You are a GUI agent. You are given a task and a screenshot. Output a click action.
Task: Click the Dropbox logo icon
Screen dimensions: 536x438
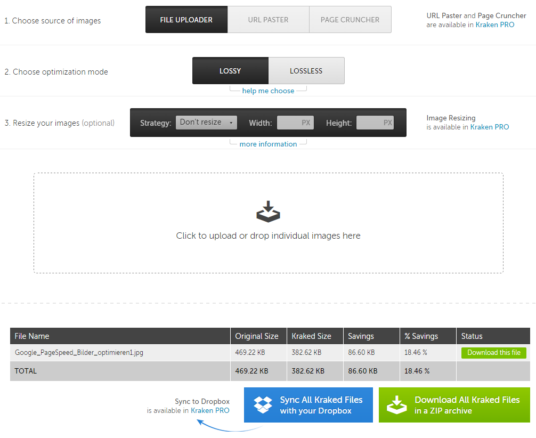263,405
